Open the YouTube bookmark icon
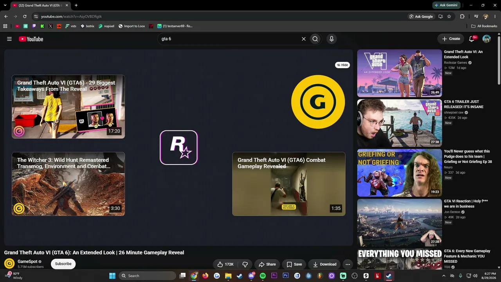Viewport: 501px width, 282px height. point(17,26)
